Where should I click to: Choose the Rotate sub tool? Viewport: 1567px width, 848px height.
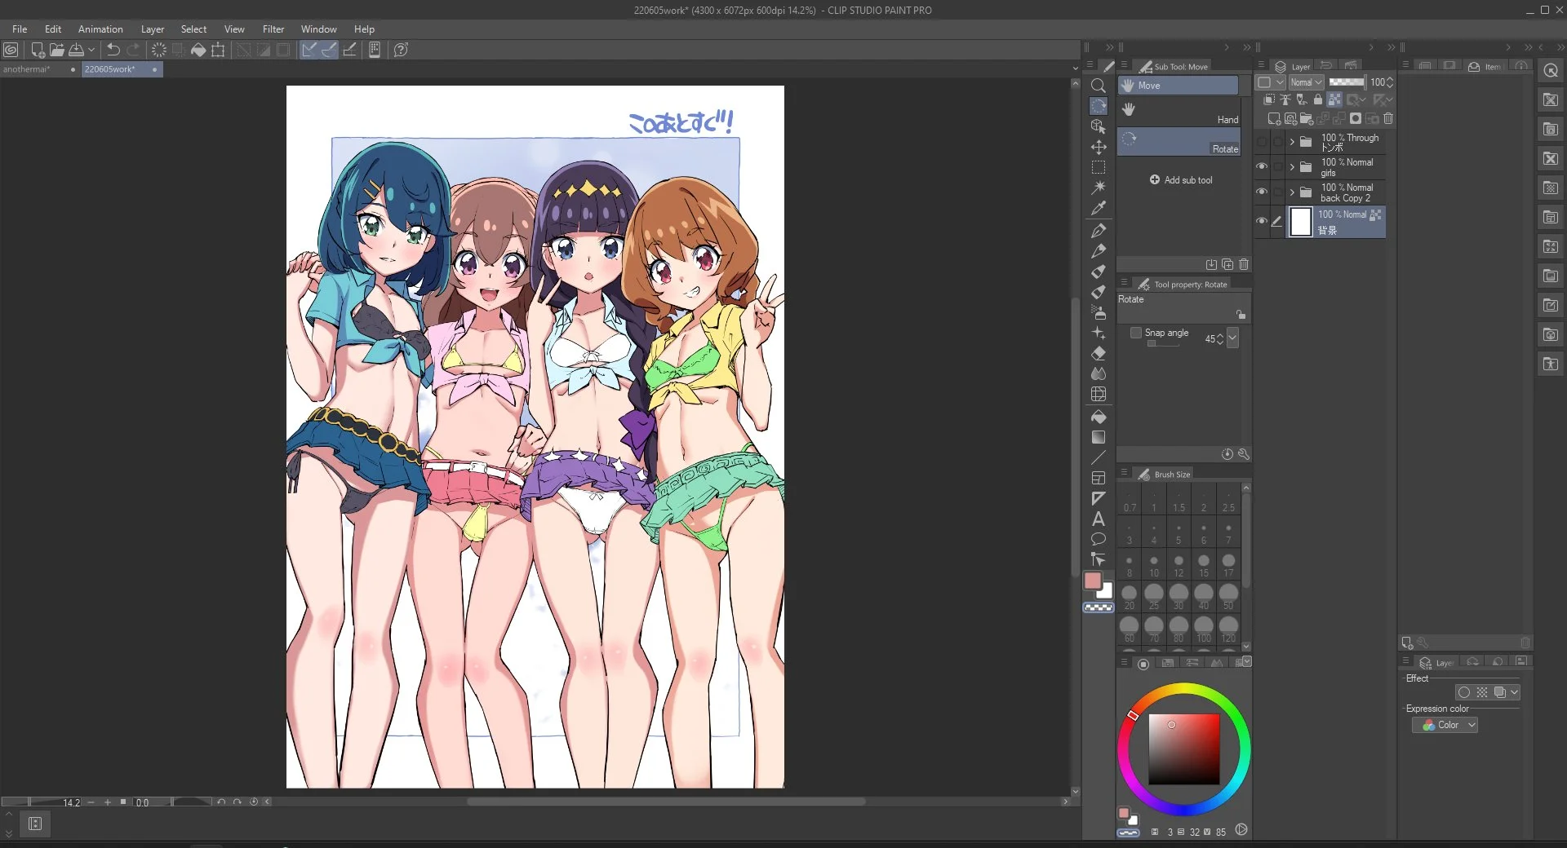pyautogui.click(x=1178, y=142)
